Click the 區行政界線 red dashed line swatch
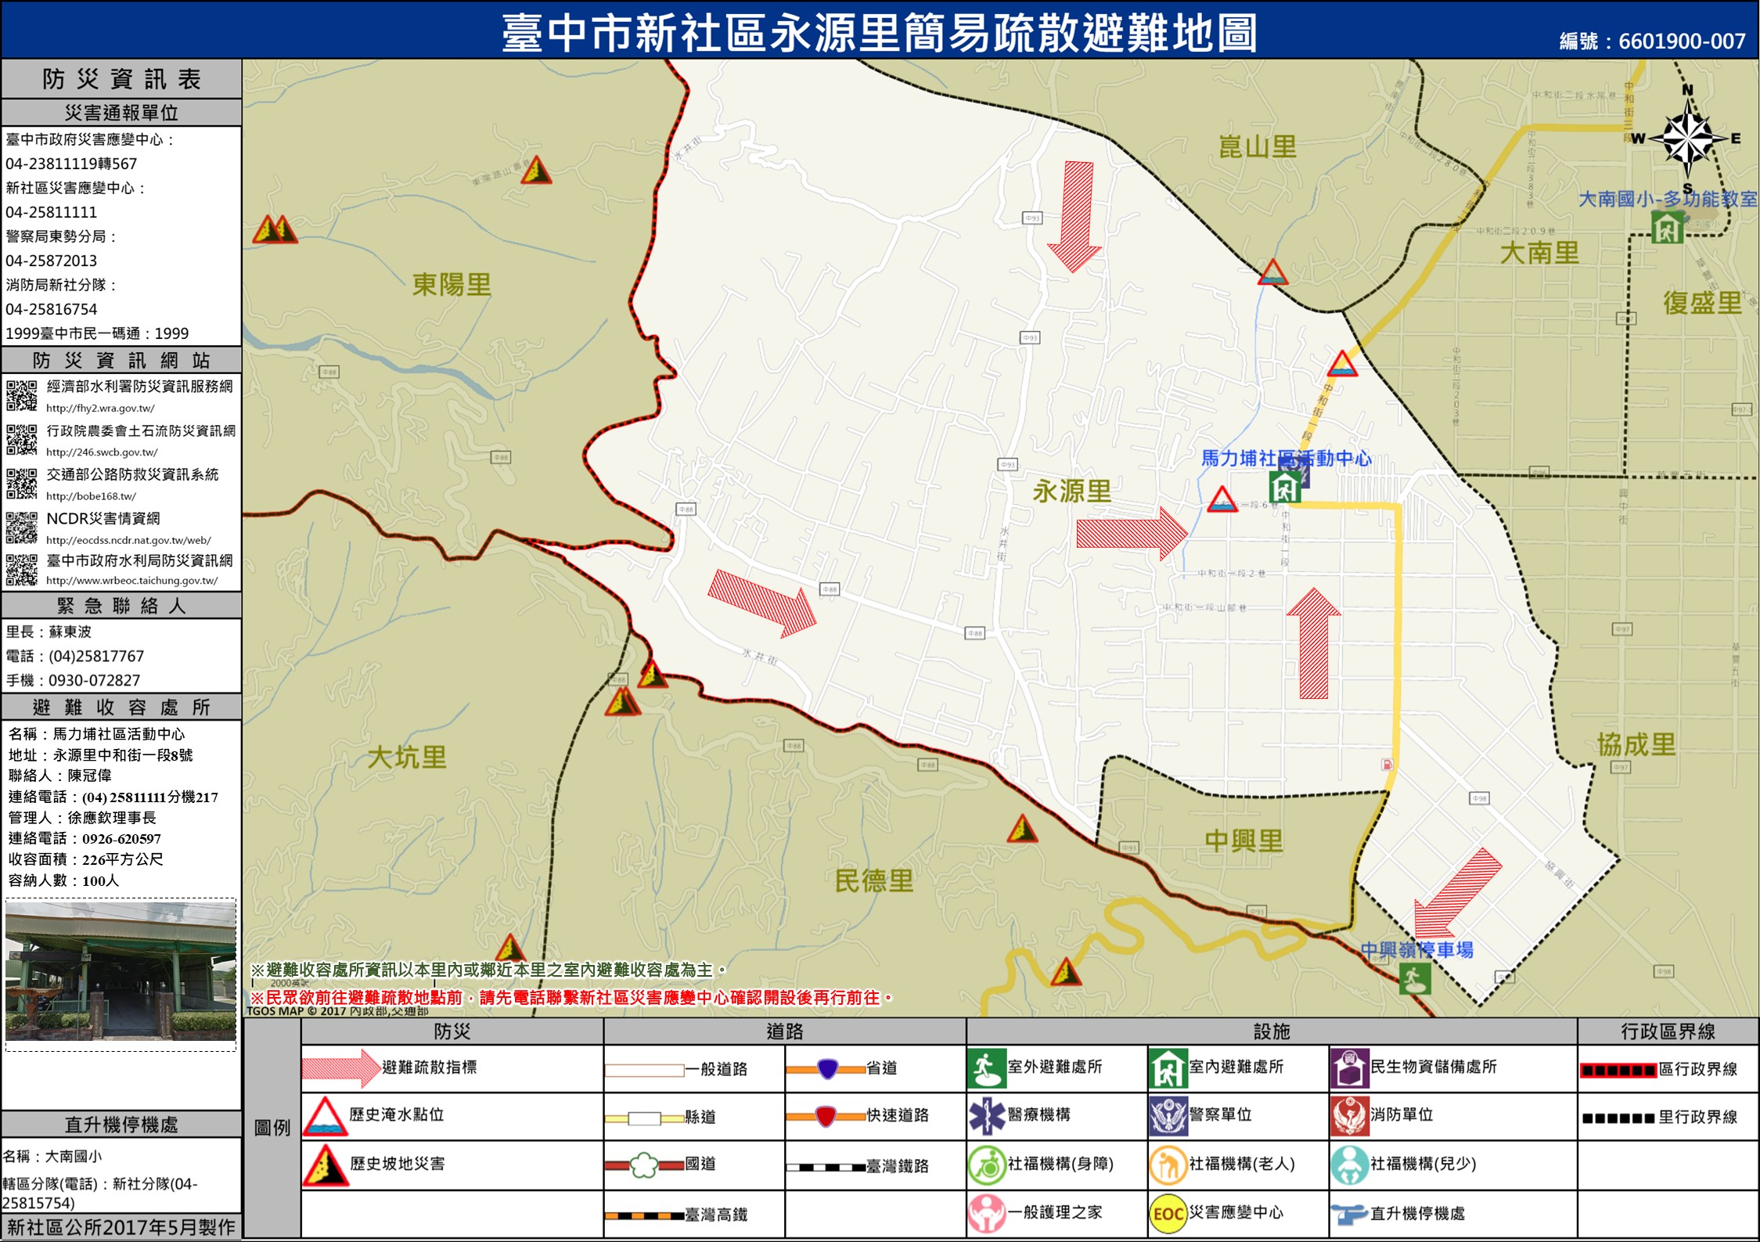 pyautogui.click(x=1618, y=1070)
